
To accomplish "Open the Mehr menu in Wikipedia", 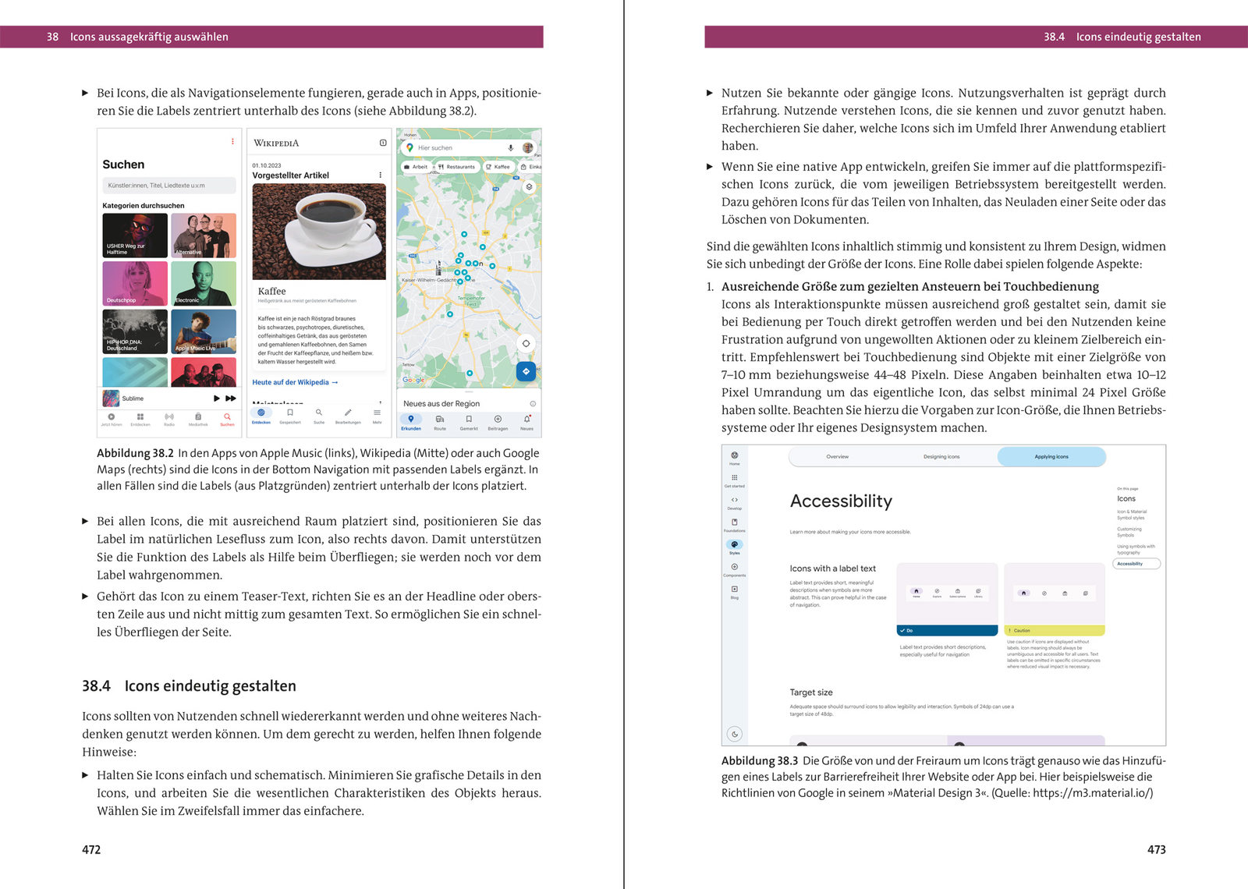I will pos(377,416).
